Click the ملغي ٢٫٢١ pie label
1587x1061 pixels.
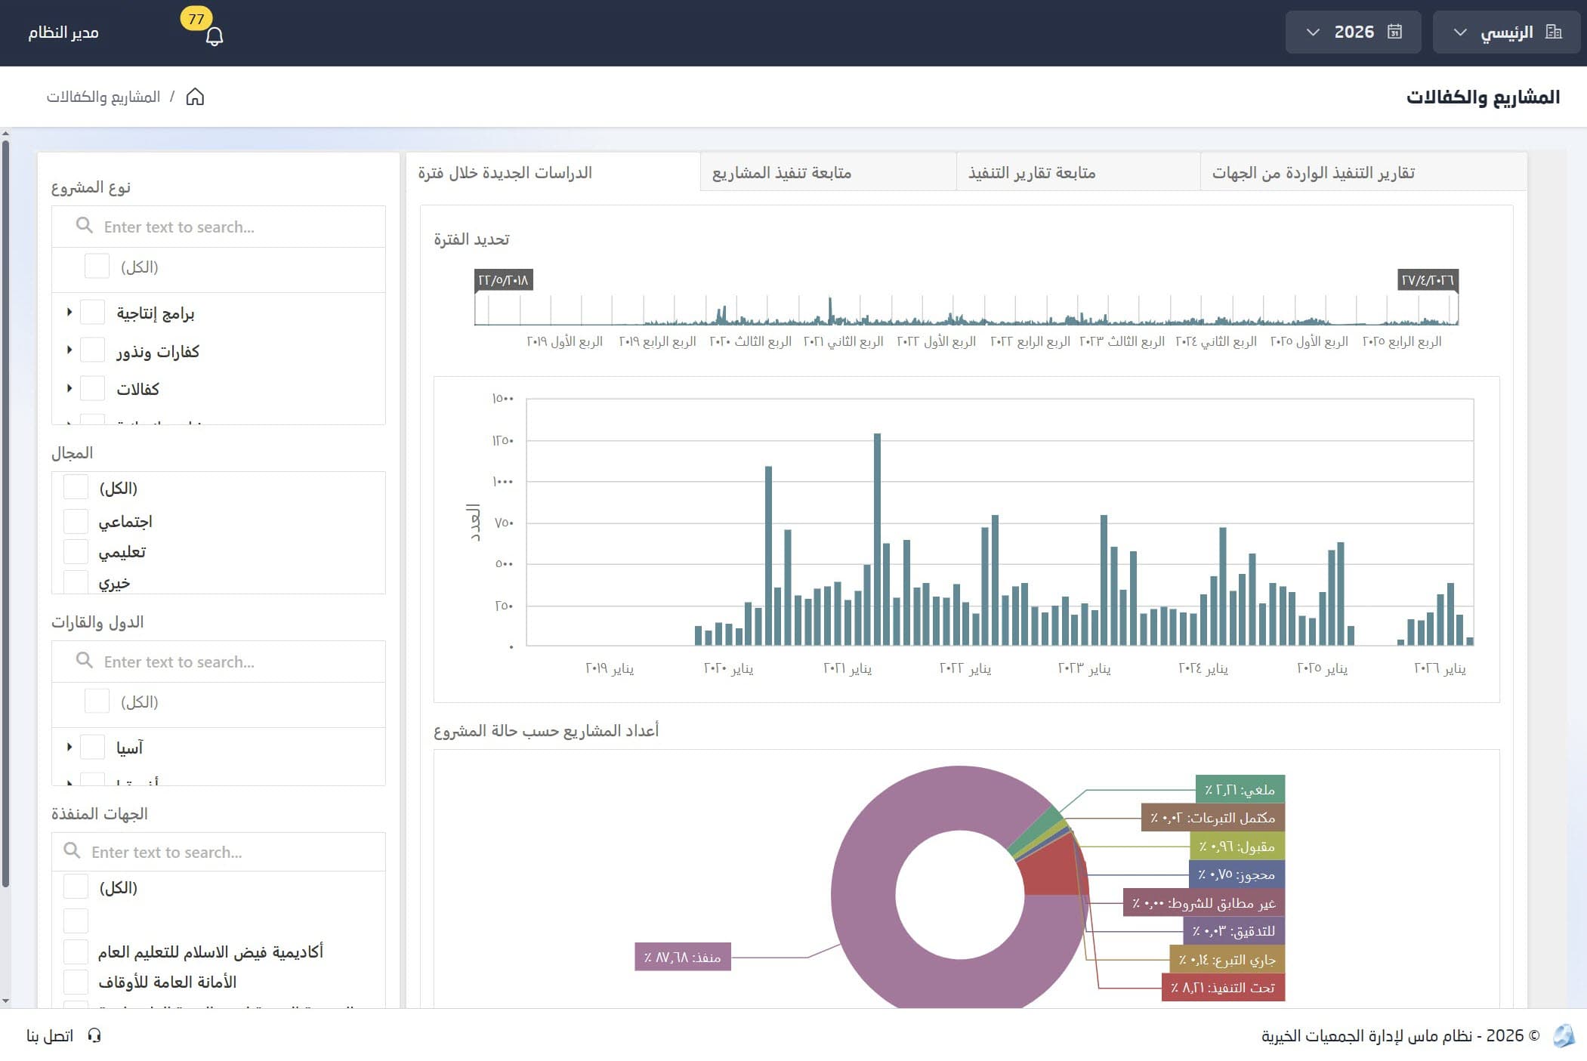[1240, 789]
